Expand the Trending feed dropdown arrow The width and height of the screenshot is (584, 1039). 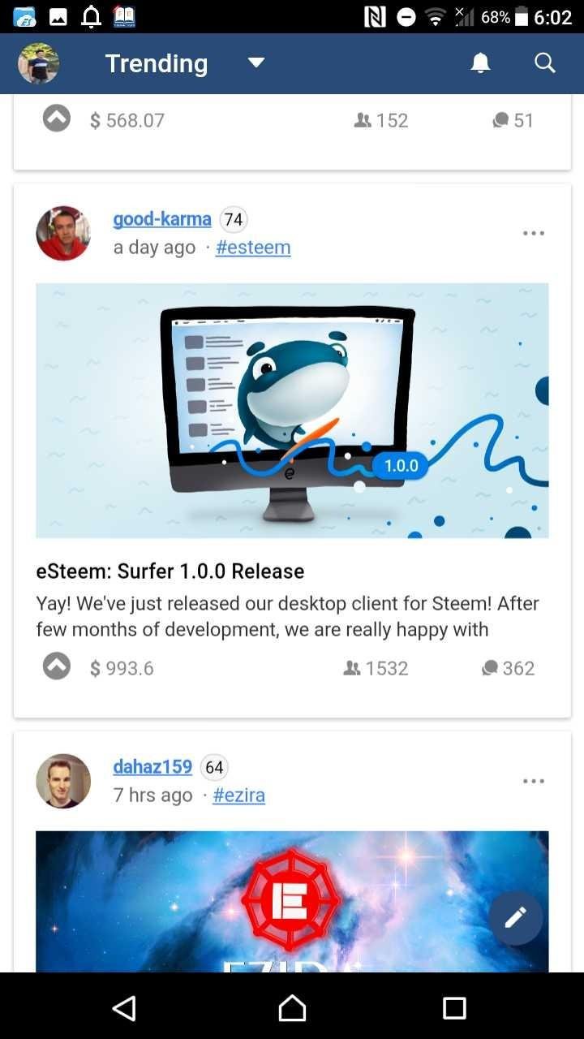point(256,63)
